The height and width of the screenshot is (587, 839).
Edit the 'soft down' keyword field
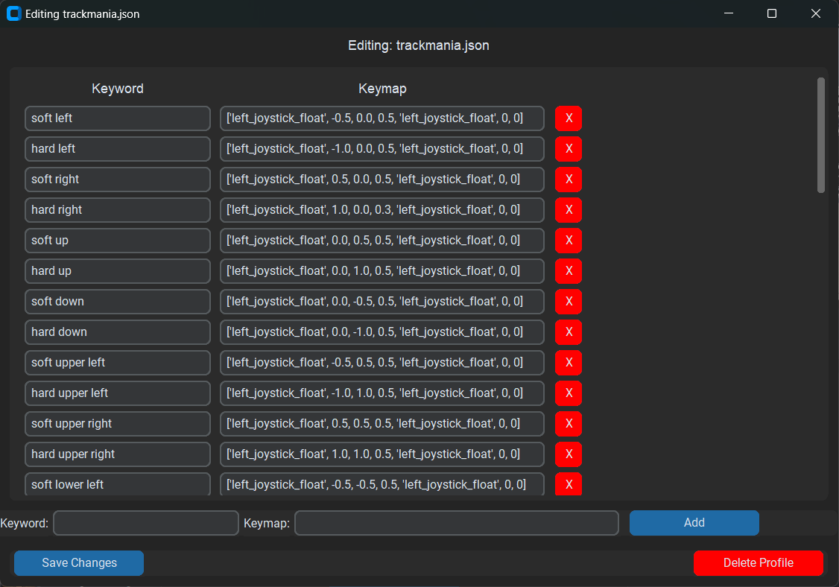click(118, 301)
